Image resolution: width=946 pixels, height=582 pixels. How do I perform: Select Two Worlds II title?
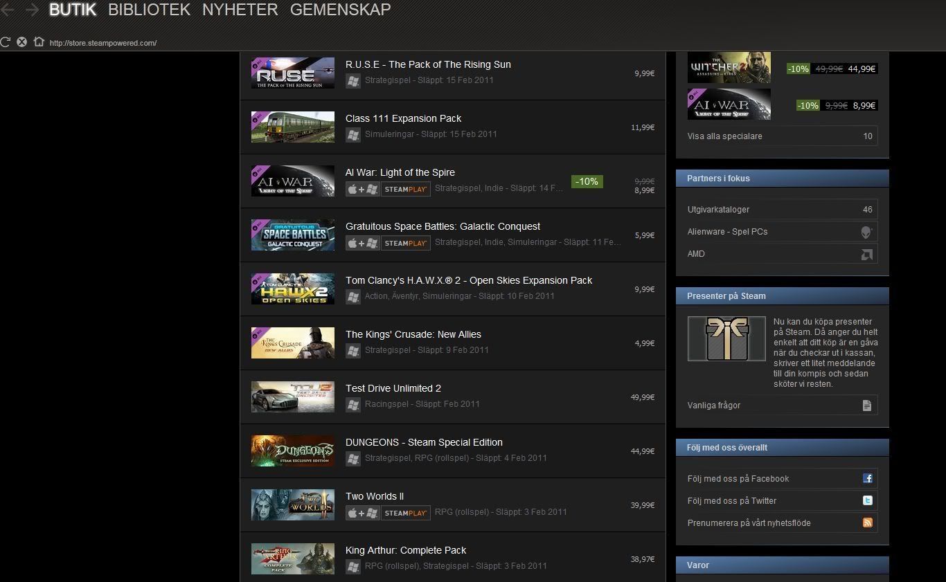(375, 496)
